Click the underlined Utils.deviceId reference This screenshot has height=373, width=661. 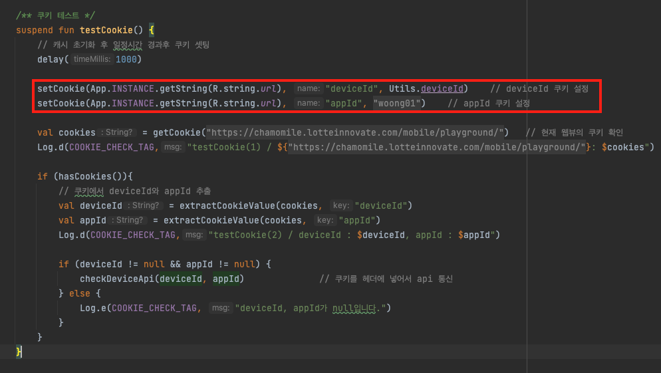444,88
